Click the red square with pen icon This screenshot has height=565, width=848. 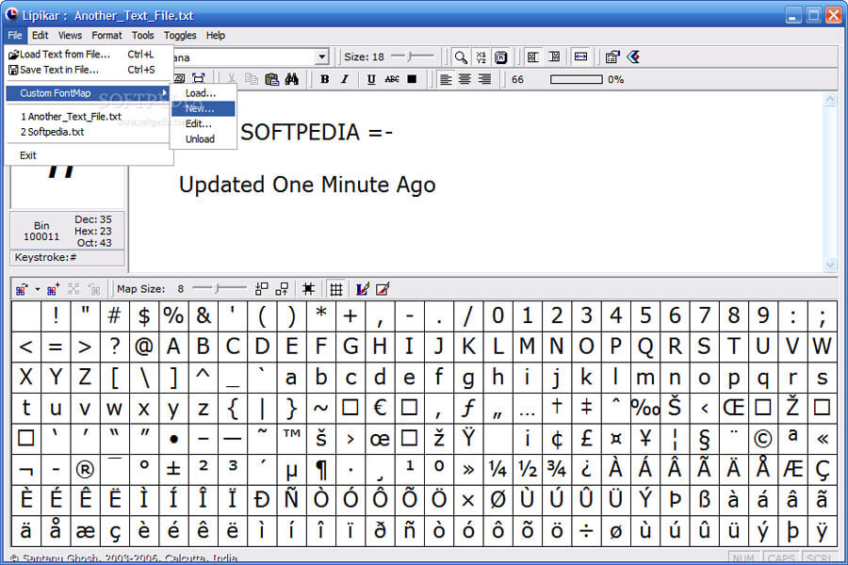(x=383, y=289)
